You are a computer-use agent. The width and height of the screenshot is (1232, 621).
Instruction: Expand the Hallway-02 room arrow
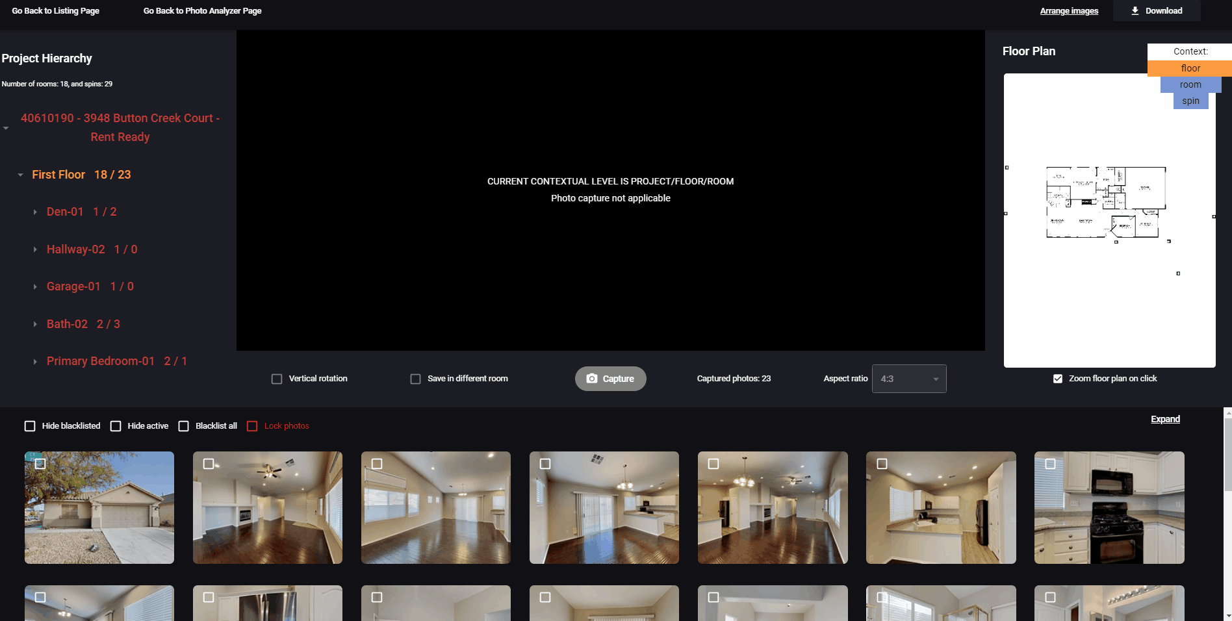pyautogui.click(x=35, y=249)
